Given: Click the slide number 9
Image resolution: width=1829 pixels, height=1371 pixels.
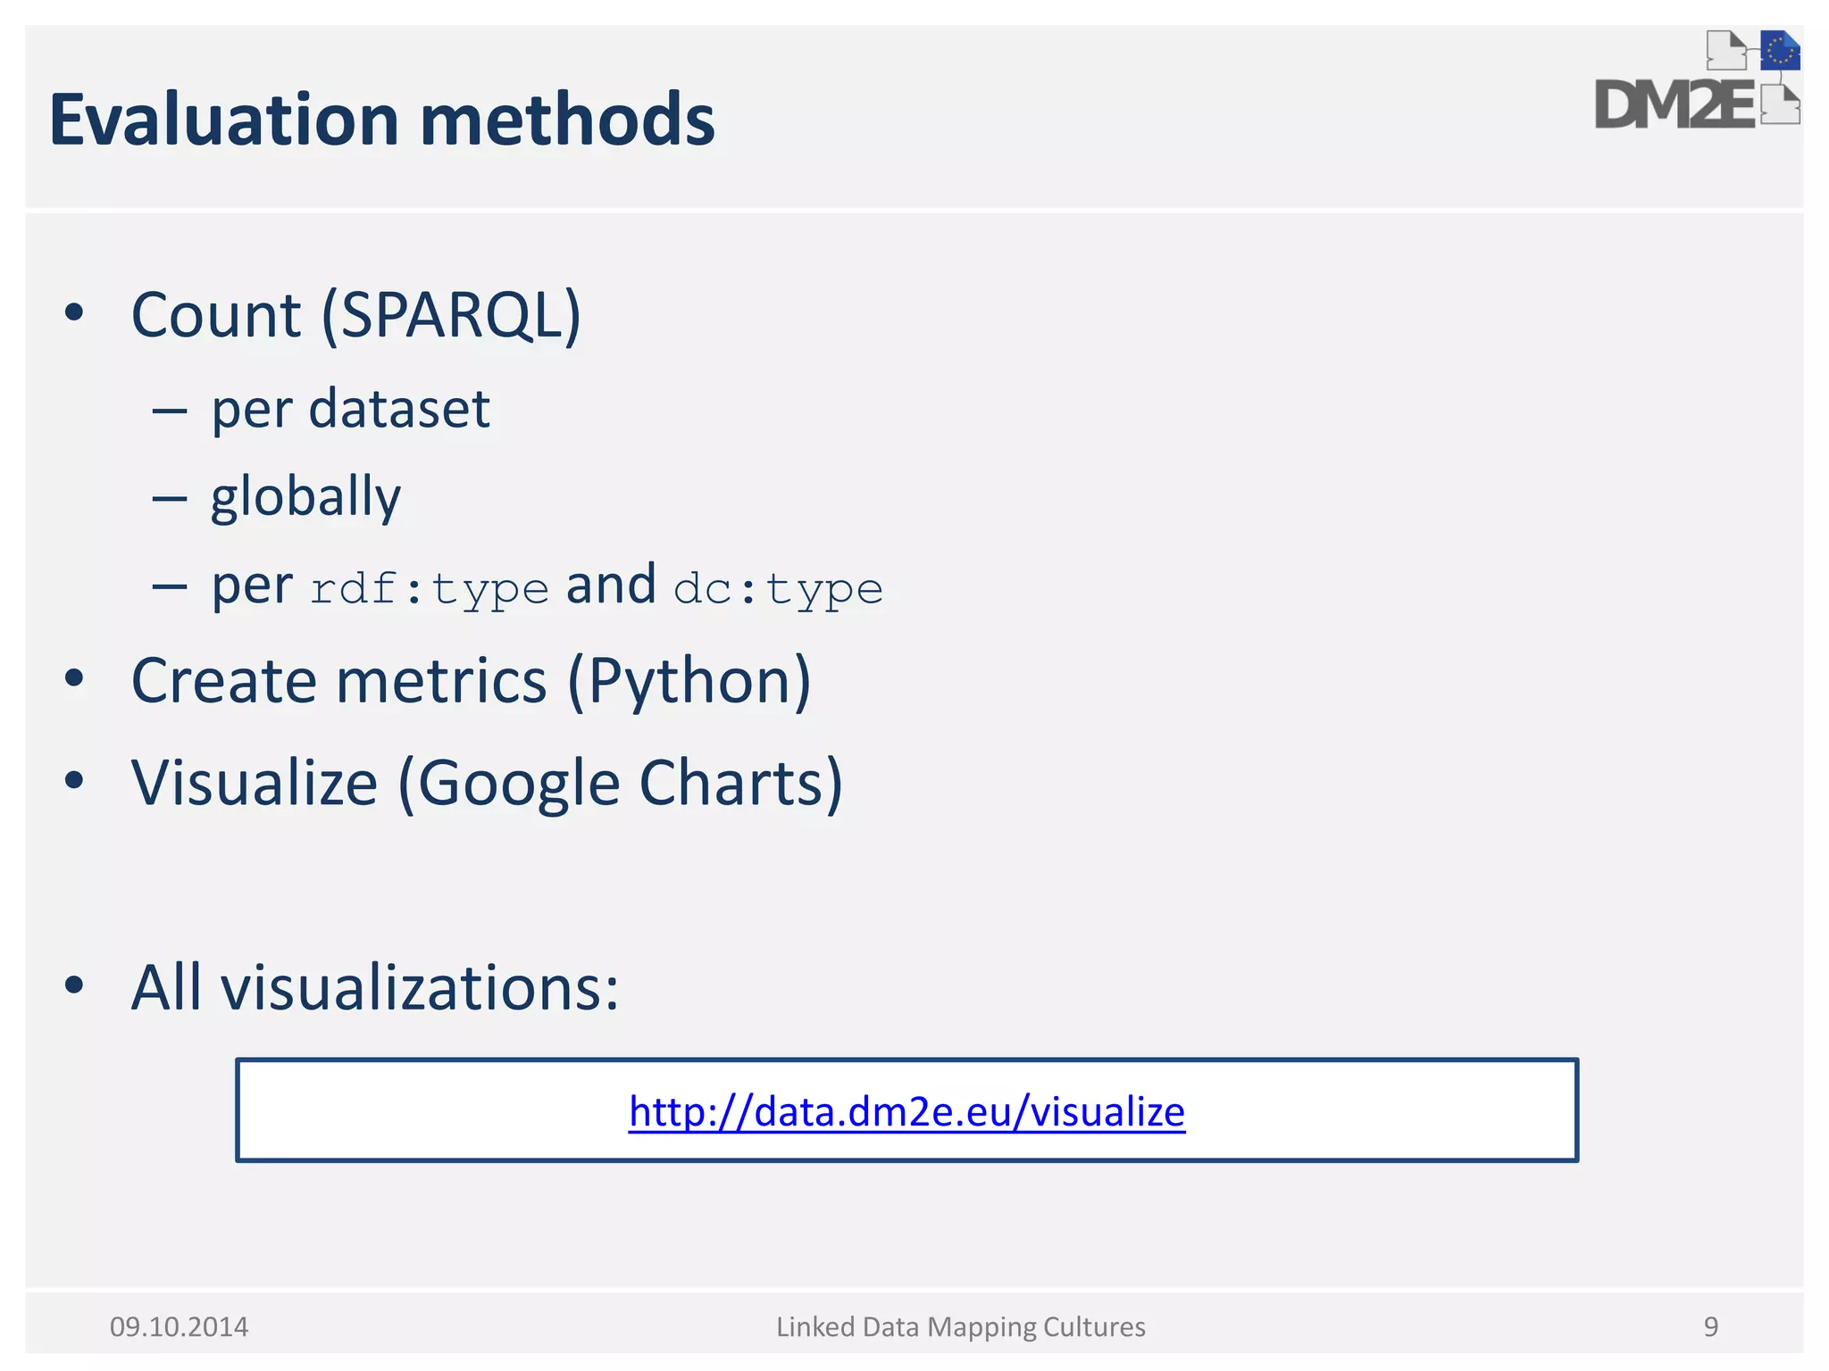Looking at the screenshot, I should pyautogui.click(x=1711, y=1327).
